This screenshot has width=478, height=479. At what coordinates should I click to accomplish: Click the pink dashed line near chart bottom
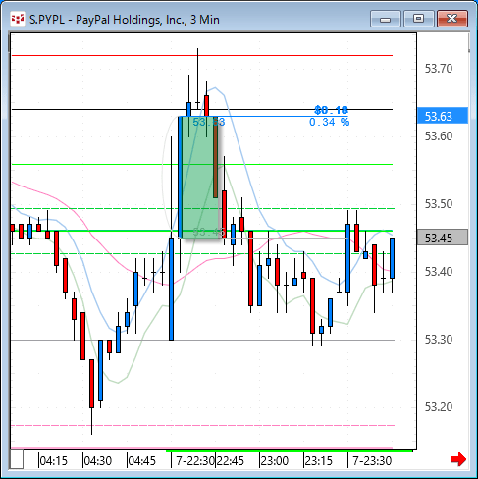(x=202, y=425)
